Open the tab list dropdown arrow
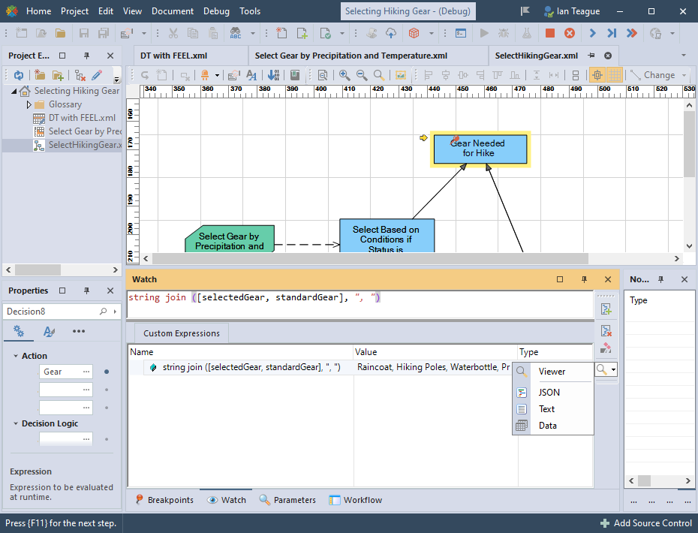 tap(684, 56)
